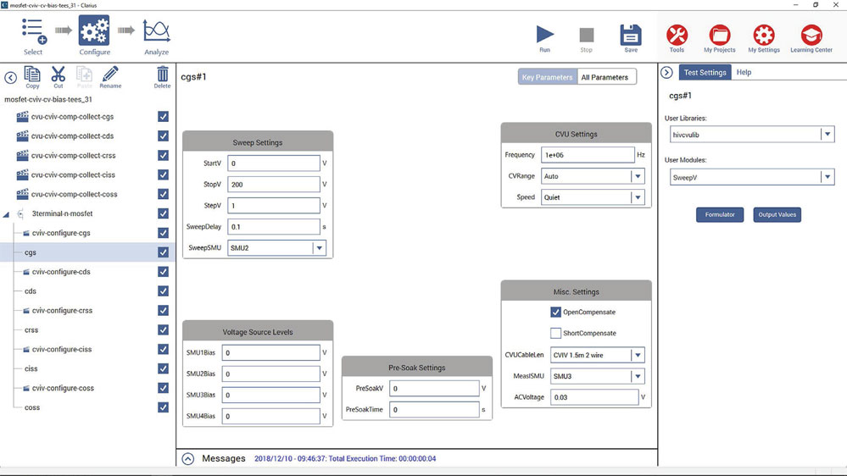This screenshot has width=847, height=476.
Task: Click the Output Values button
Action: click(x=777, y=215)
